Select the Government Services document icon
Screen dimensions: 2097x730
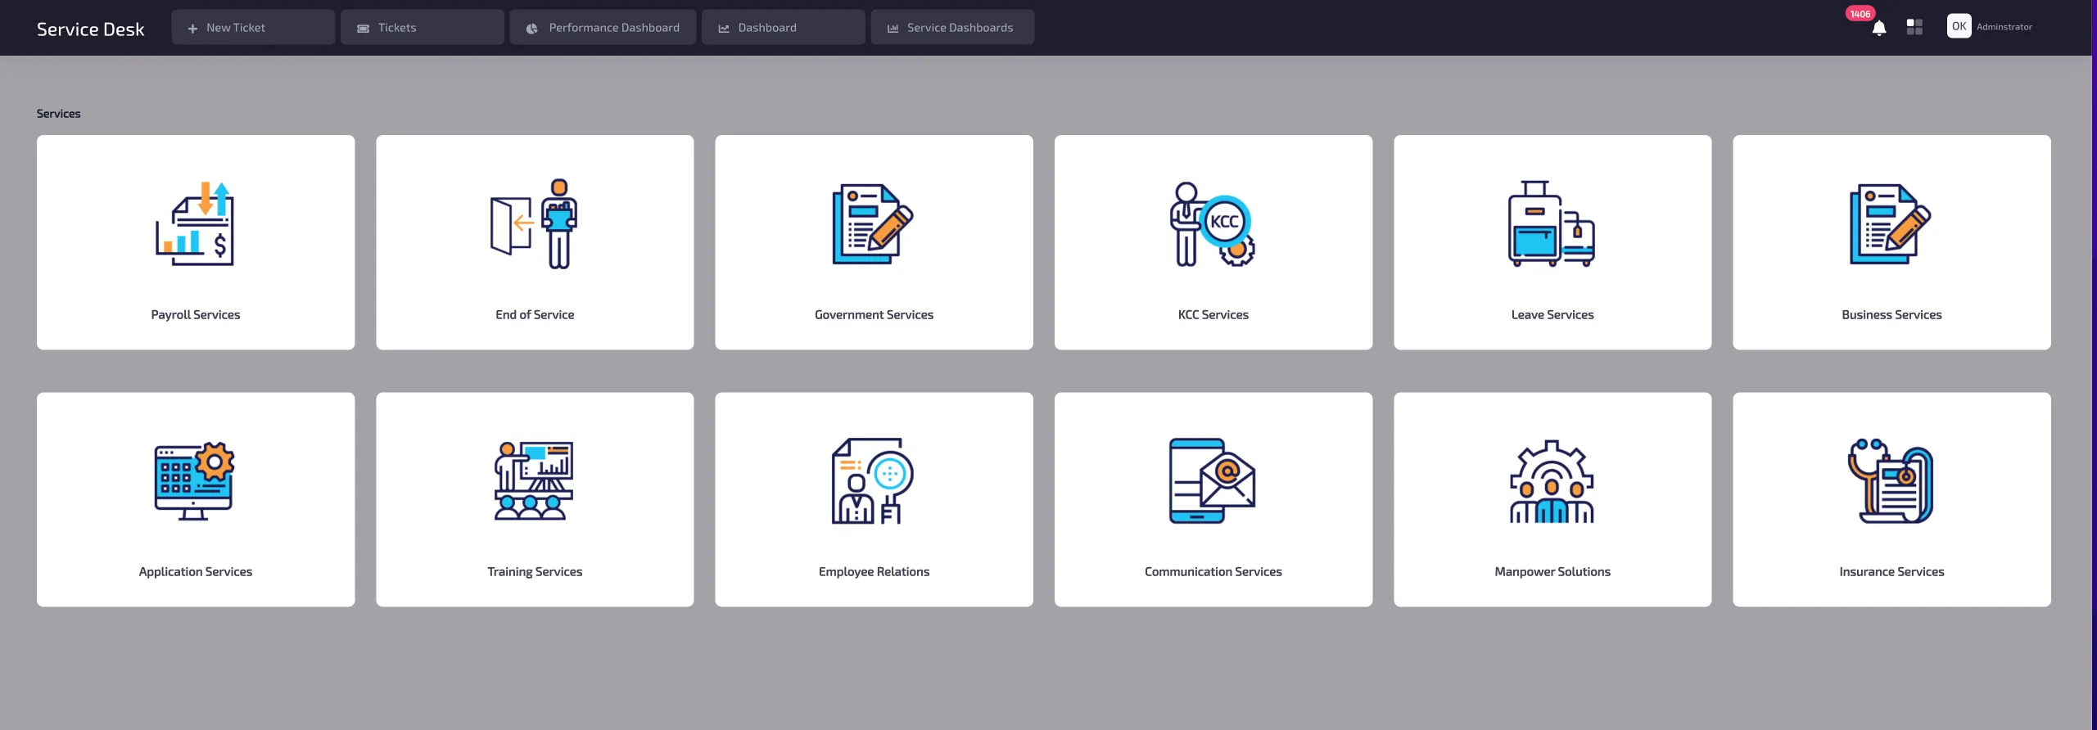pos(873,223)
